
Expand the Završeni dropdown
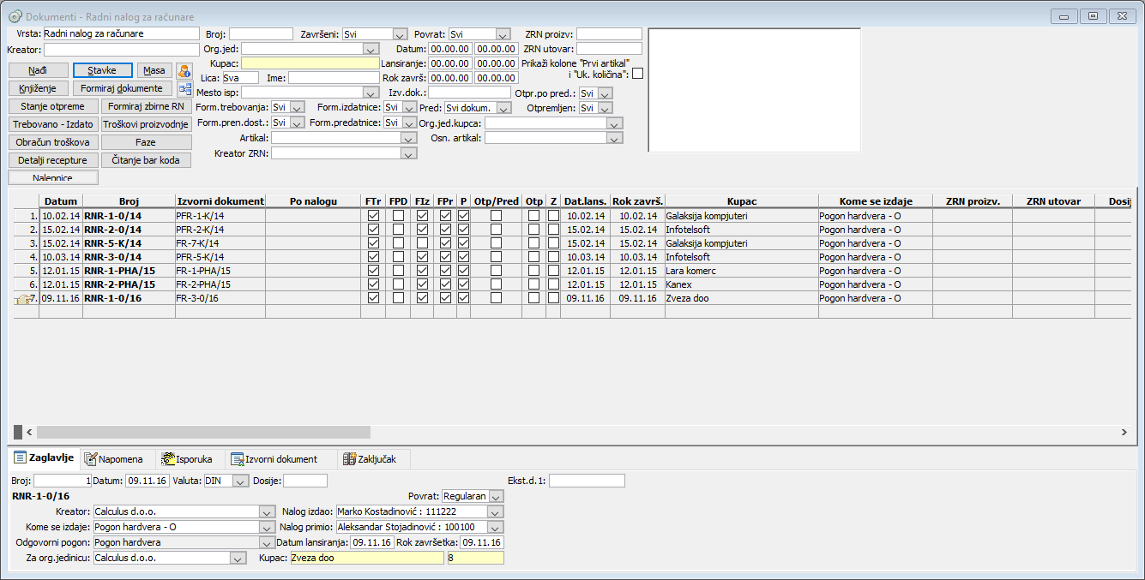point(400,34)
